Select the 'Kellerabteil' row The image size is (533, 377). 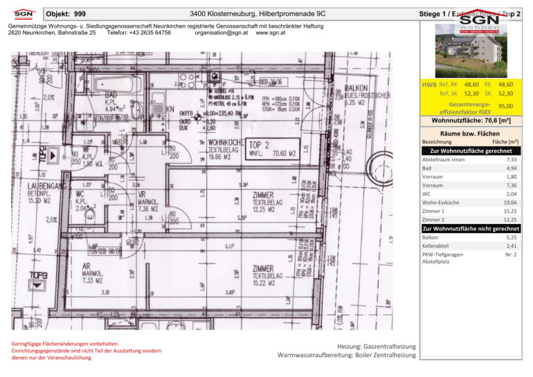pos(471,246)
